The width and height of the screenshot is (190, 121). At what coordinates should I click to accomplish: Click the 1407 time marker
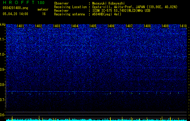tap(129, 26)
